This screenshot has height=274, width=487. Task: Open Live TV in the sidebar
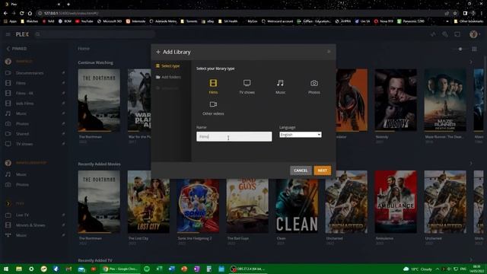(22, 215)
